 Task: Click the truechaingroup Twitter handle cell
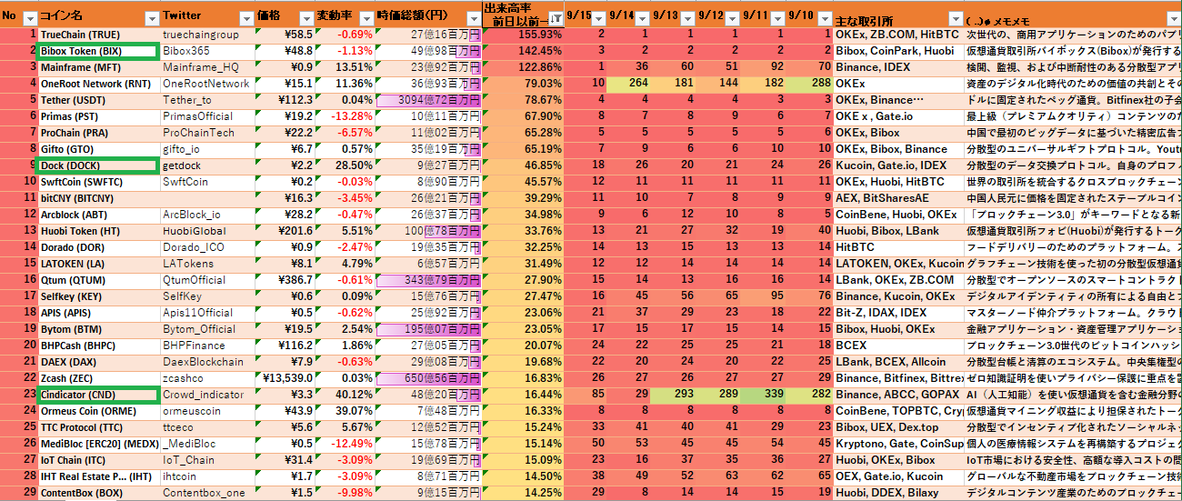click(207, 35)
